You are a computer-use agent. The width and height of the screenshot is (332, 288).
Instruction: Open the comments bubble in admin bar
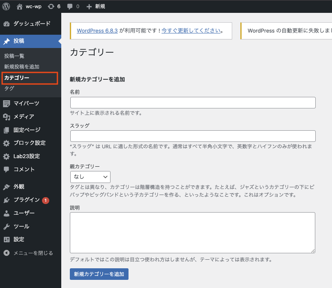(x=69, y=6)
